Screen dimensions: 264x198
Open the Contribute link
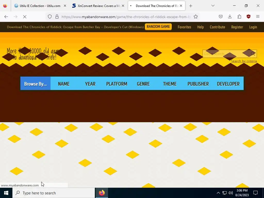pos(217,27)
